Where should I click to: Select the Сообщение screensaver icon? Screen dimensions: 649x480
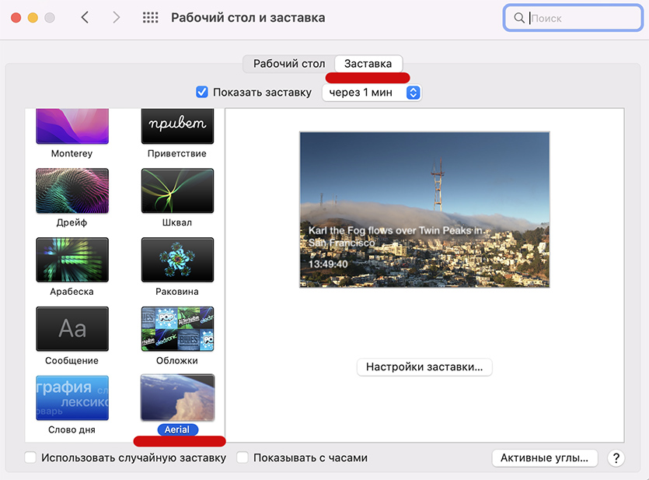(x=72, y=328)
